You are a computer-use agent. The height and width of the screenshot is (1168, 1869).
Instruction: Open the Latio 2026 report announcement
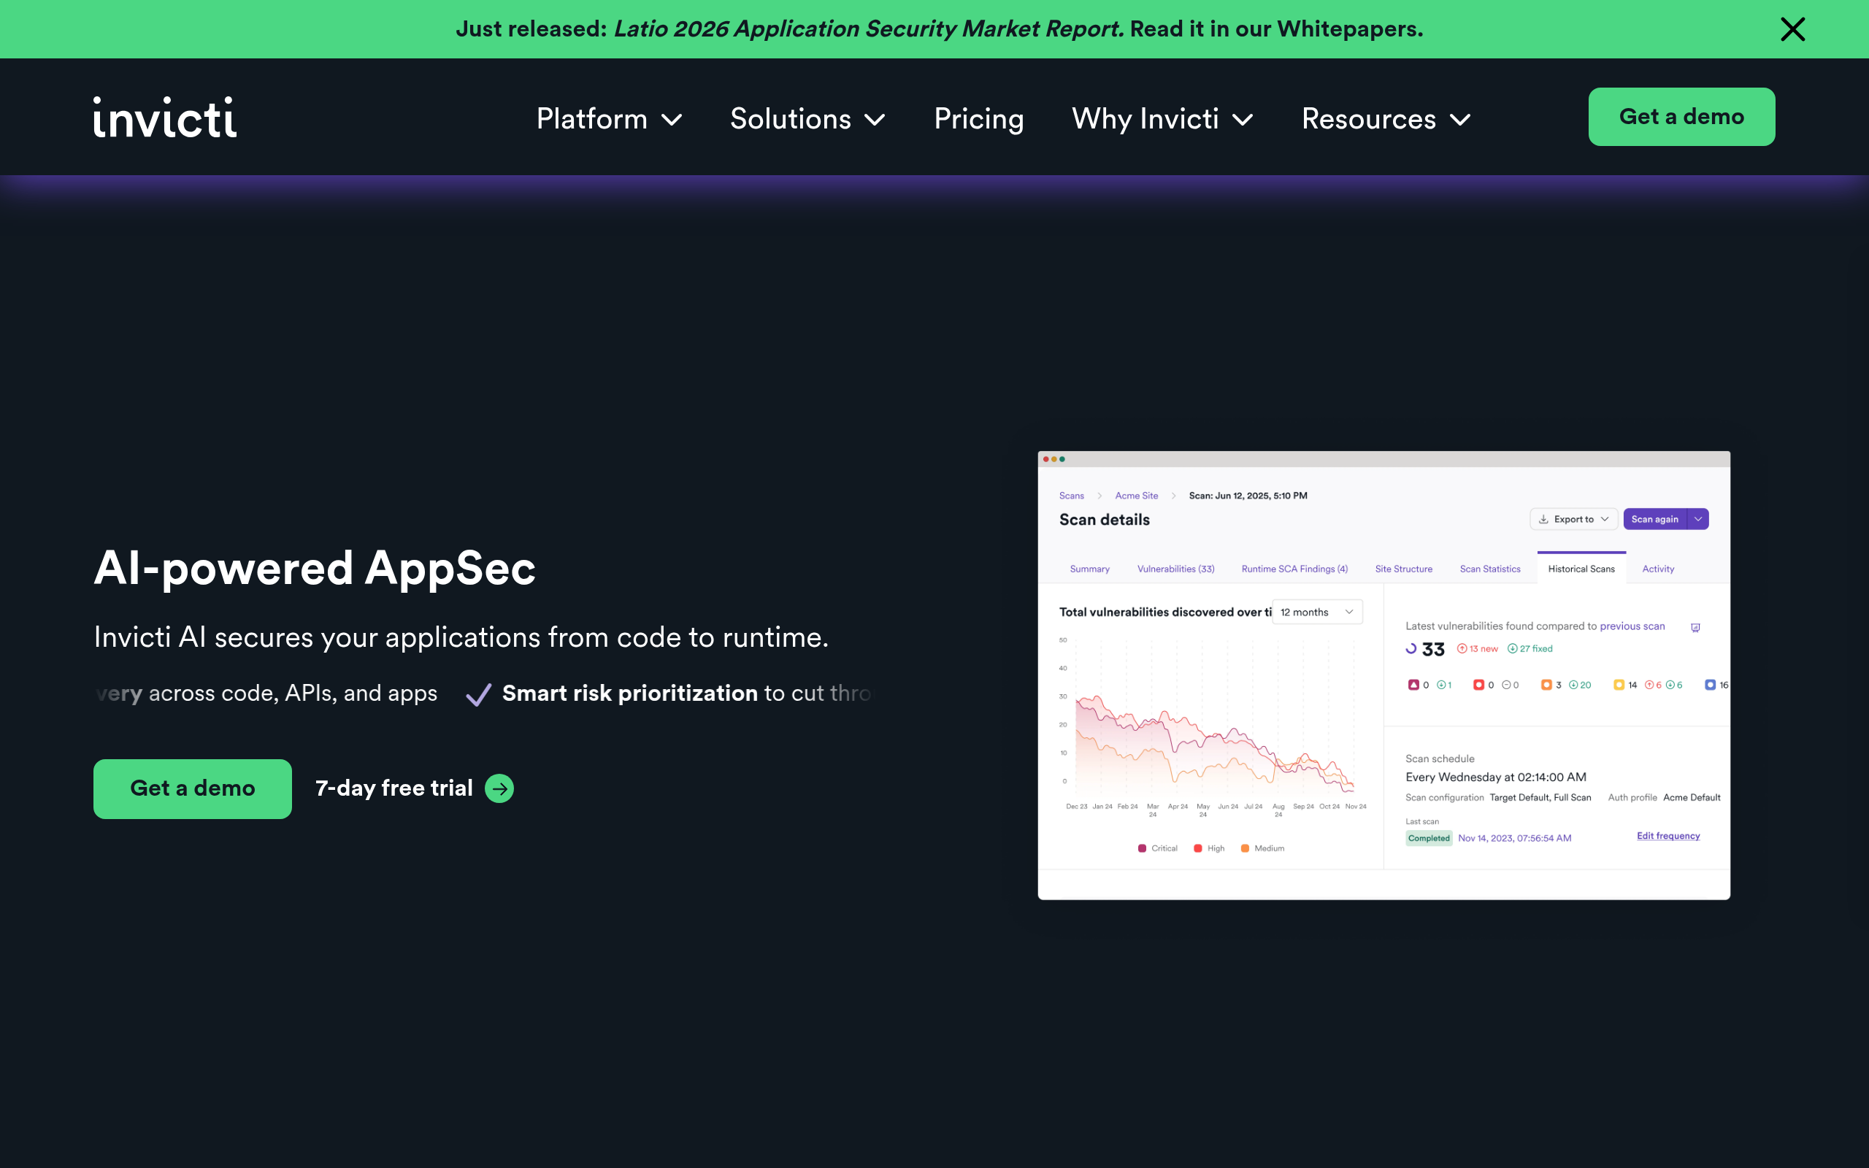coord(939,28)
